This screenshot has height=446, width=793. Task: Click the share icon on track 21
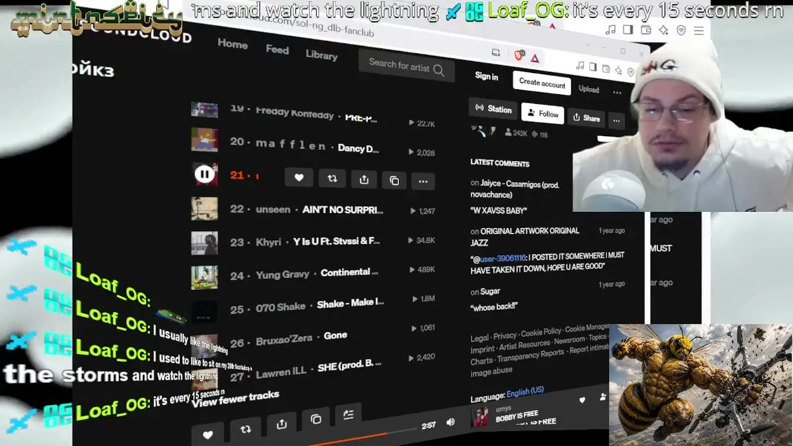(364, 180)
